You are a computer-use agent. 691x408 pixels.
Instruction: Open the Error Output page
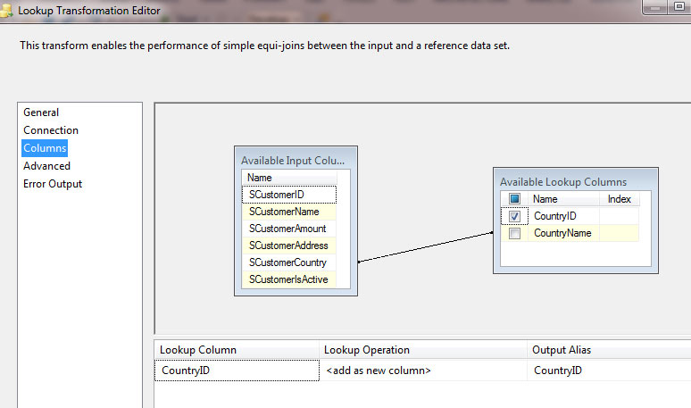tap(53, 184)
